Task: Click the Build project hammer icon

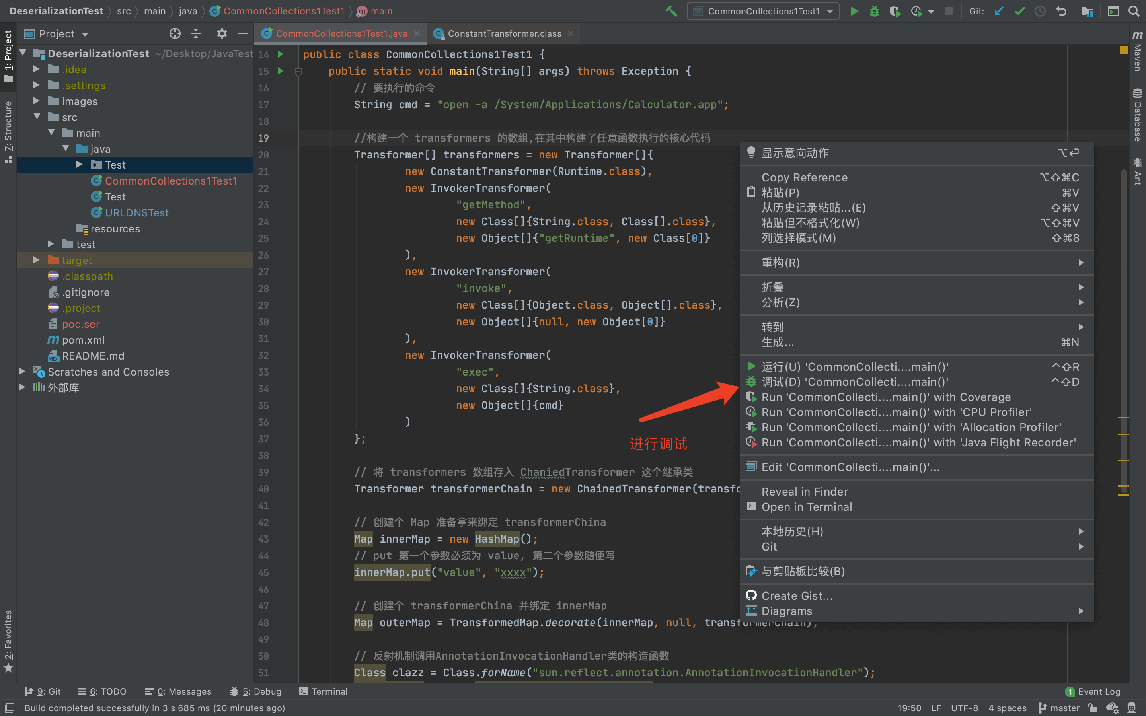Action: (x=670, y=11)
